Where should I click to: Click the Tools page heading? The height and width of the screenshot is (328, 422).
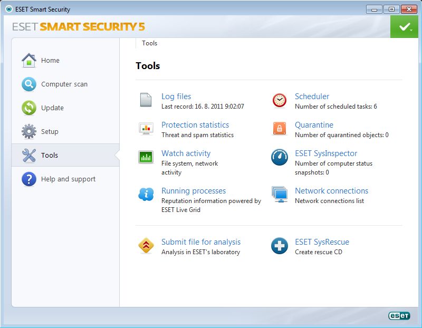(148, 66)
